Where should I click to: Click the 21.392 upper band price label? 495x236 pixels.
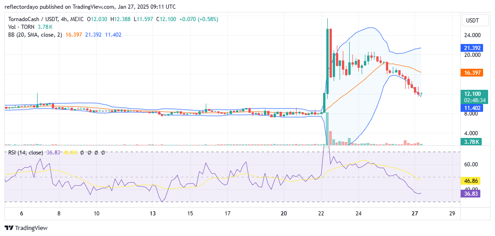pyautogui.click(x=471, y=48)
